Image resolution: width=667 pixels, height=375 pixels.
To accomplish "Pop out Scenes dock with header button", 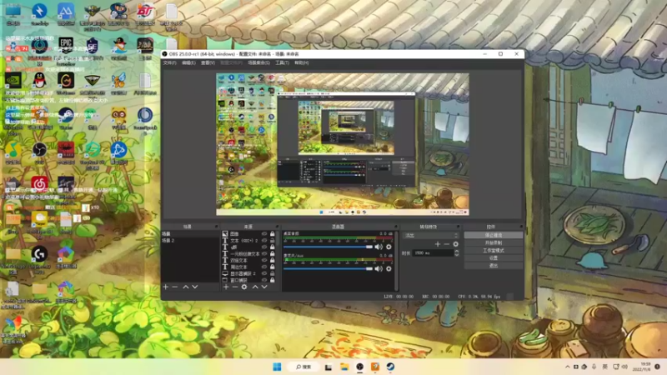I will tap(216, 227).
